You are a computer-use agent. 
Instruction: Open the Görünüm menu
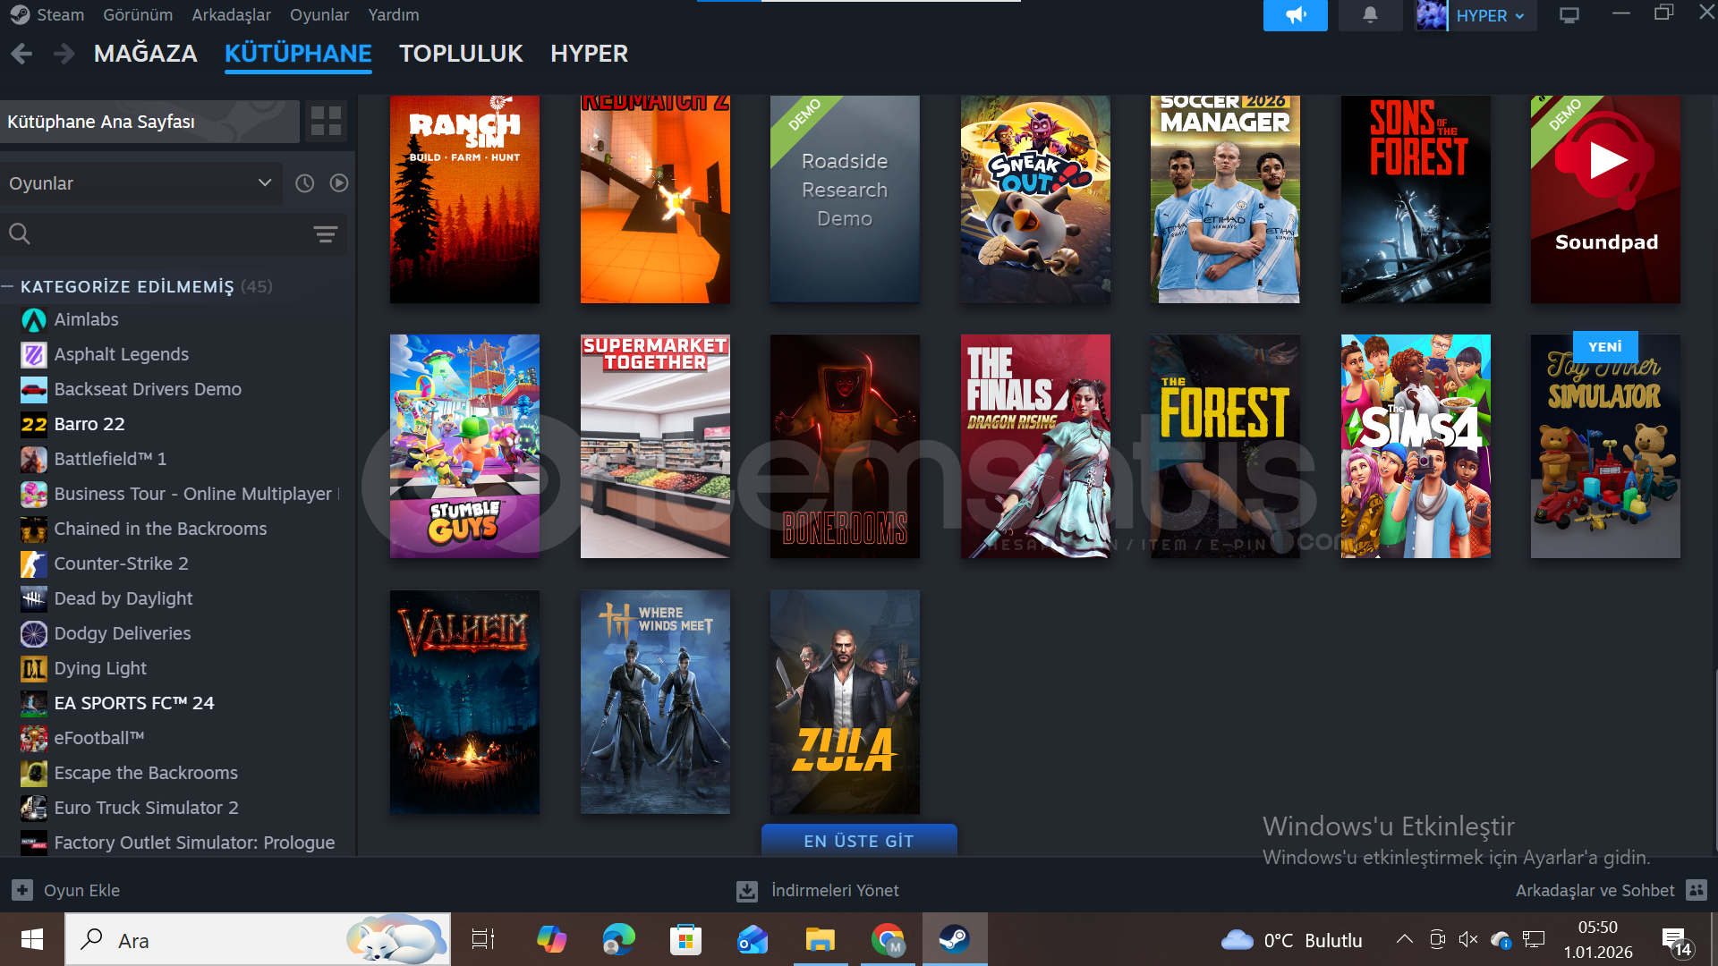click(x=138, y=15)
